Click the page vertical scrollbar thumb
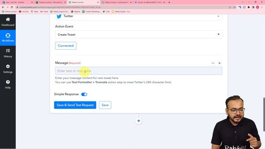265x149 pixels. 264,114
